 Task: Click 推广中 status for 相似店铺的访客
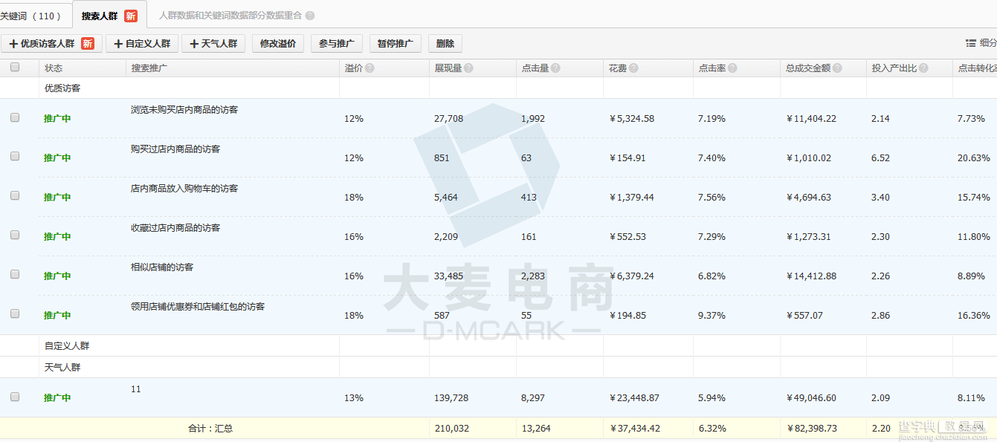(x=57, y=276)
